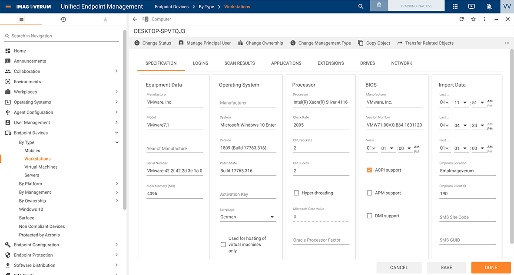
Task: Click the muted notifications bell icon
Action: click(x=489, y=7)
